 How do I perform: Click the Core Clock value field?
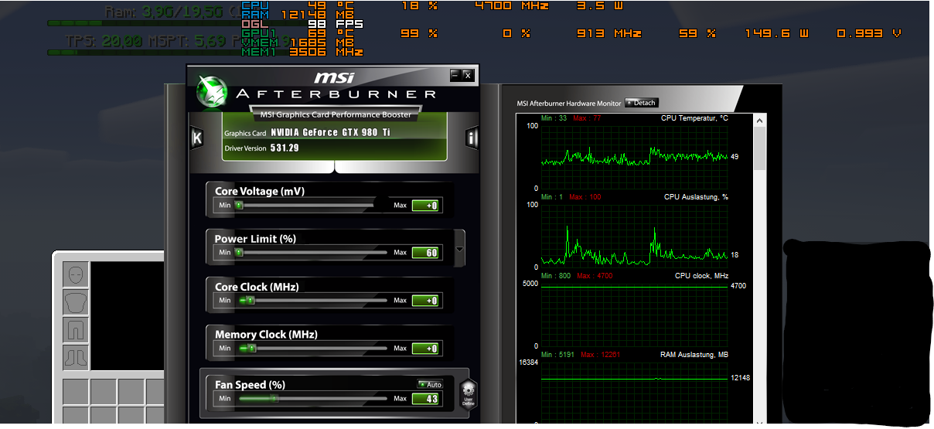tap(426, 301)
